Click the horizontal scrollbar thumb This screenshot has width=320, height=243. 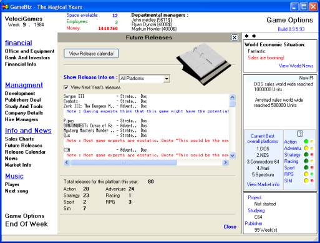tap(124, 162)
